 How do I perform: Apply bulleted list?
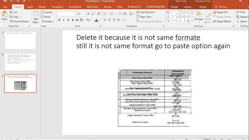click(105, 14)
